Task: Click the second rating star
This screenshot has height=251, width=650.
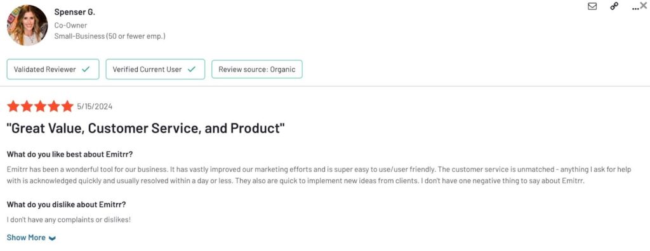Action: point(27,106)
